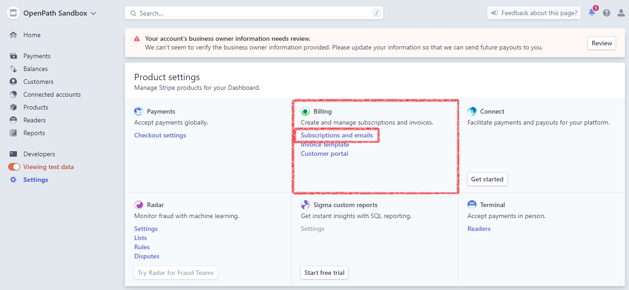This screenshot has width=629, height=290.
Task: Click the OpenPath Sandbox store logo icon
Action: point(13,13)
